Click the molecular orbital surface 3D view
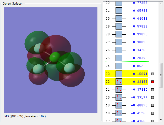Screen dimensions: 164x125 coord(51,60)
